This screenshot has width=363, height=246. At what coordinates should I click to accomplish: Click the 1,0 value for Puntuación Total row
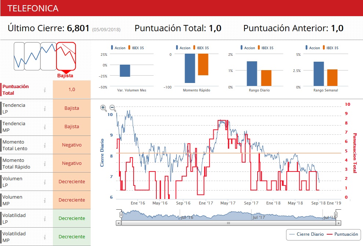point(72,90)
